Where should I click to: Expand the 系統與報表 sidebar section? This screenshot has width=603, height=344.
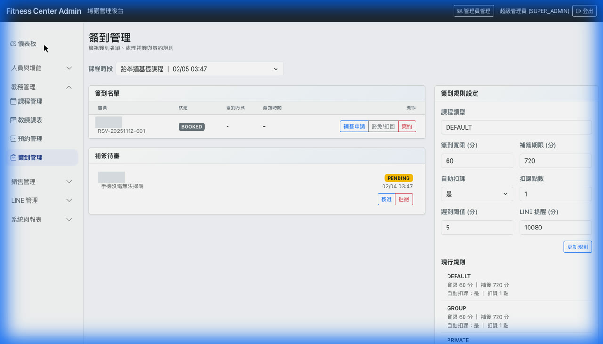point(42,220)
